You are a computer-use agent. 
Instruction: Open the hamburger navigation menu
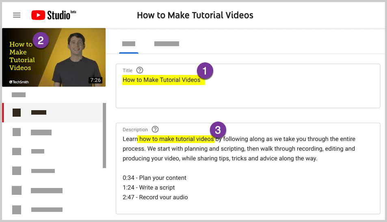17,15
